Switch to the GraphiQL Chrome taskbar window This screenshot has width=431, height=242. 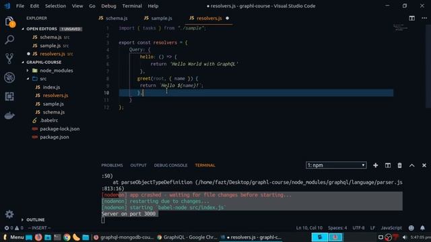[x=187, y=237]
